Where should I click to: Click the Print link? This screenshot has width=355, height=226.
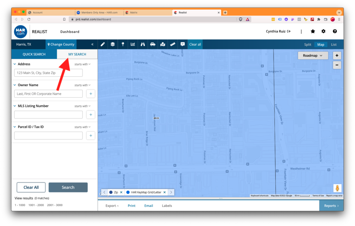coord(131,206)
